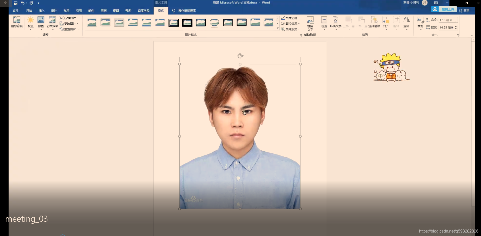Click the Baidu cloud upload icon
Viewport: 481px width, 236px height.
(435, 9)
